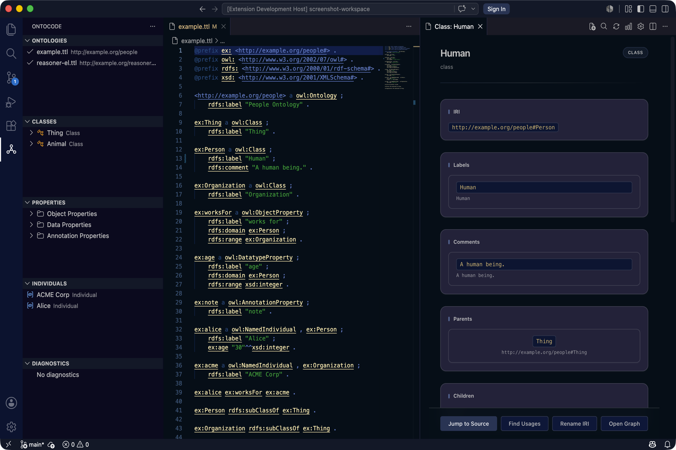Select the ACME Corp individual
676x450 pixels.
click(x=93, y=295)
